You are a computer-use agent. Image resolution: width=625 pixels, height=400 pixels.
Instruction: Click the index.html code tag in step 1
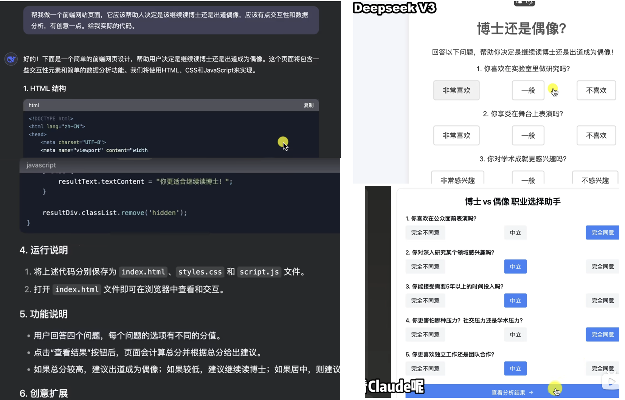point(143,272)
